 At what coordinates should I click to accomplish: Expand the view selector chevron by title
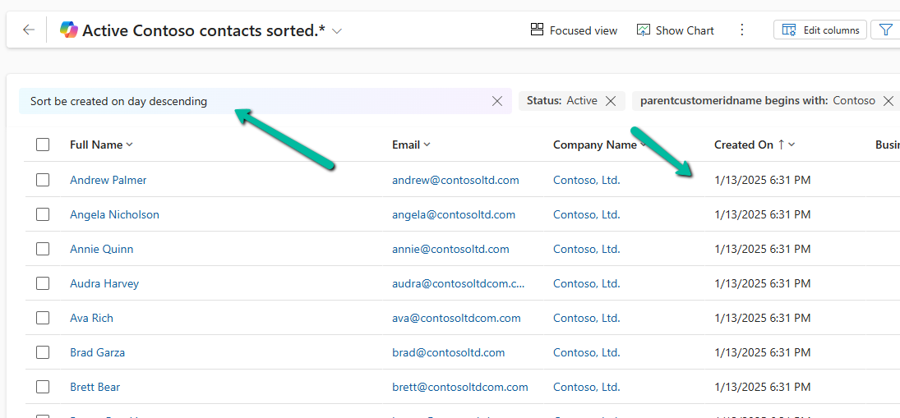click(x=337, y=31)
